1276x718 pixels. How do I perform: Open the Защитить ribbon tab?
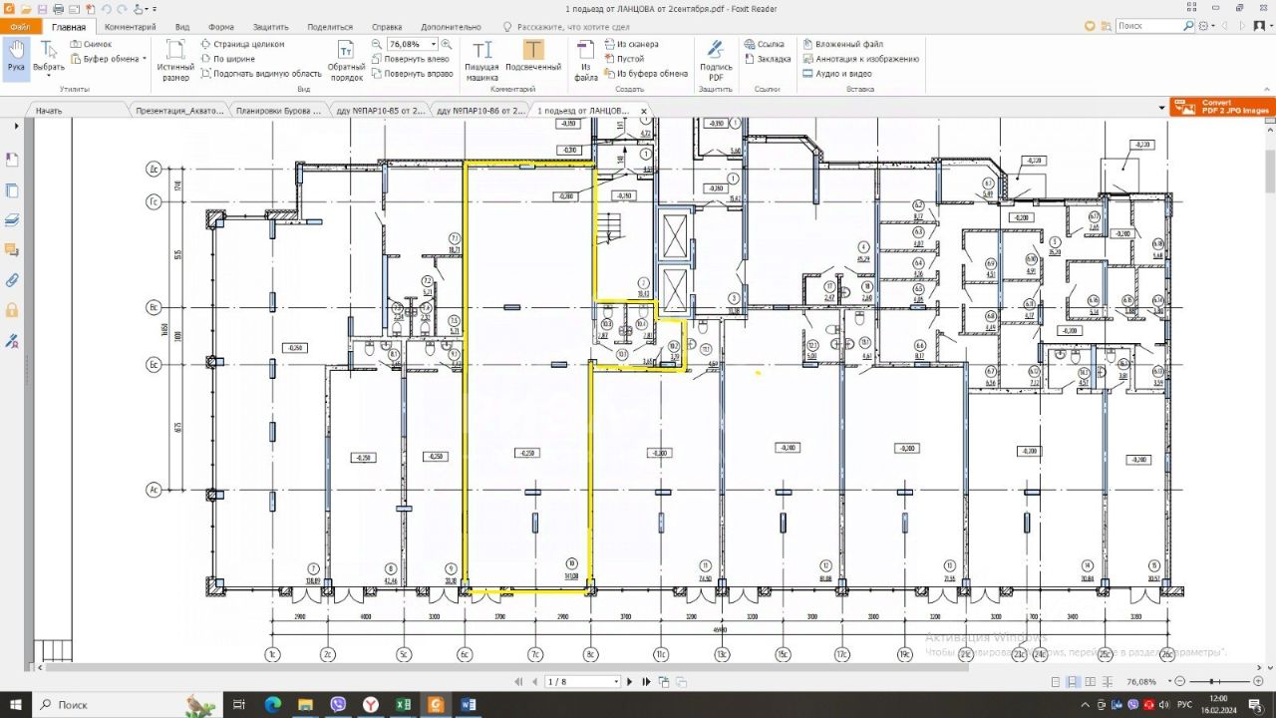[x=270, y=27]
